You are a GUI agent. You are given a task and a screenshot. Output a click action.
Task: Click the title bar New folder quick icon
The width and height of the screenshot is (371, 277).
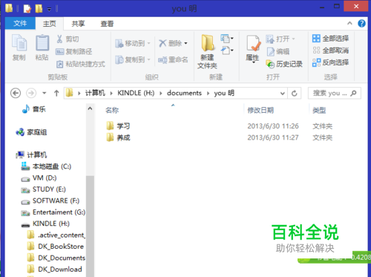pyautogui.click(x=39, y=8)
